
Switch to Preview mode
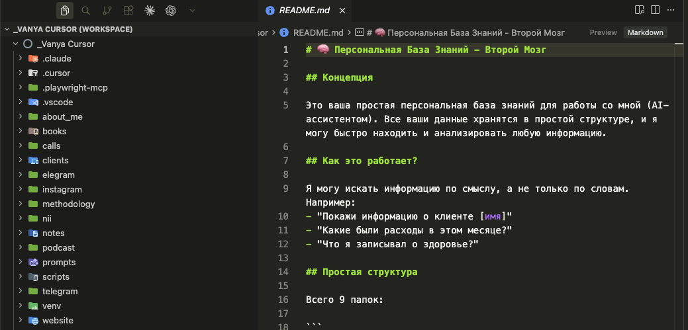[603, 32]
